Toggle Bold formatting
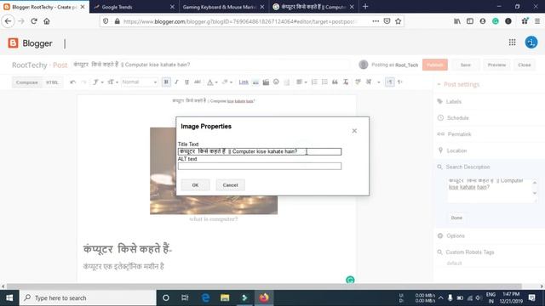The height and width of the screenshot is (306, 545). tap(166, 82)
